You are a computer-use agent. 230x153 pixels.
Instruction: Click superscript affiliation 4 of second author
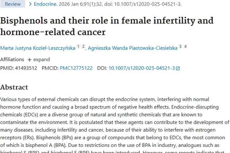[185, 47]
